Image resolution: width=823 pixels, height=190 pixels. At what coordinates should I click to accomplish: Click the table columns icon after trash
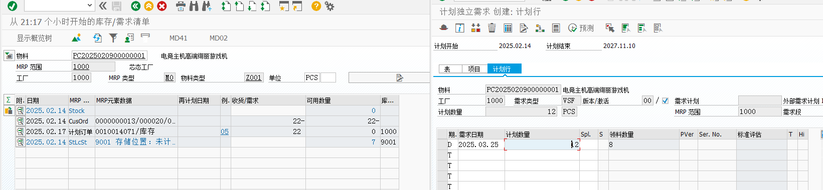(x=508, y=28)
